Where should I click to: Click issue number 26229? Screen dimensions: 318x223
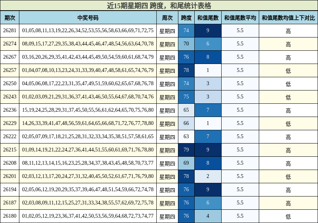tap(10, 123)
